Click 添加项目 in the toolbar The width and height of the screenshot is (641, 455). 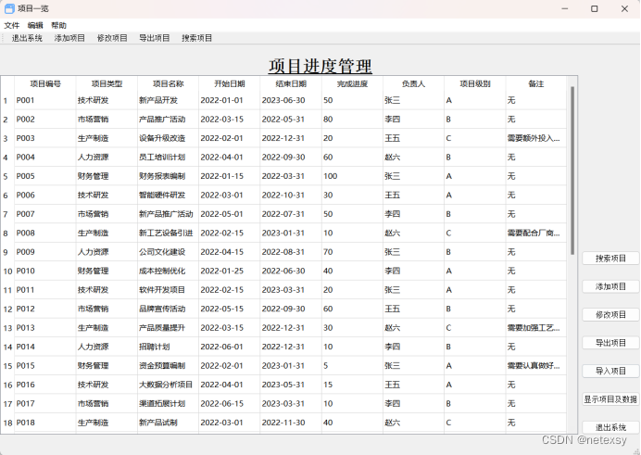pos(69,38)
